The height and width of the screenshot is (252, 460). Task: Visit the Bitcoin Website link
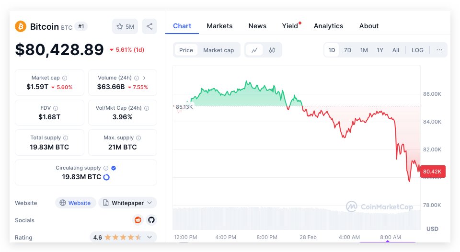[75, 203]
